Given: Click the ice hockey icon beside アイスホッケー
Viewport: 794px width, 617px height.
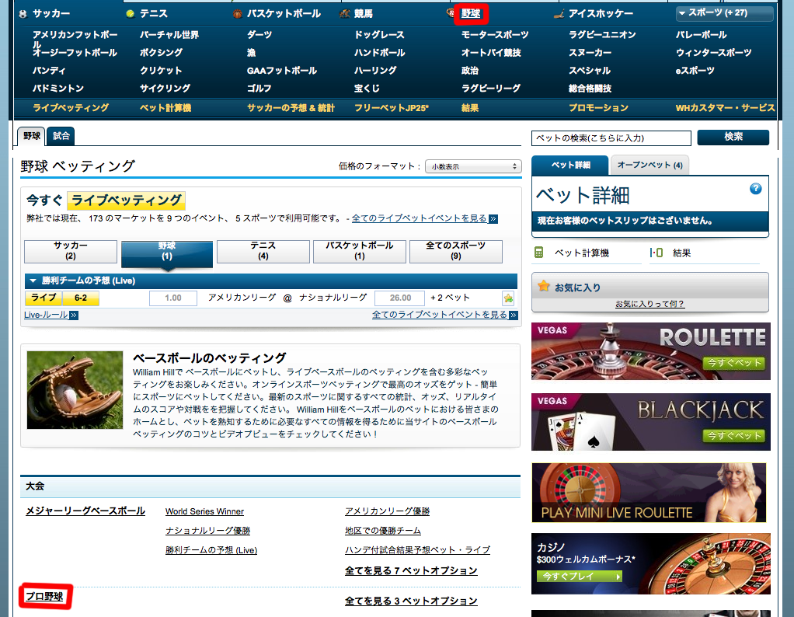Looking at the screenshot, I should [559, 14].
